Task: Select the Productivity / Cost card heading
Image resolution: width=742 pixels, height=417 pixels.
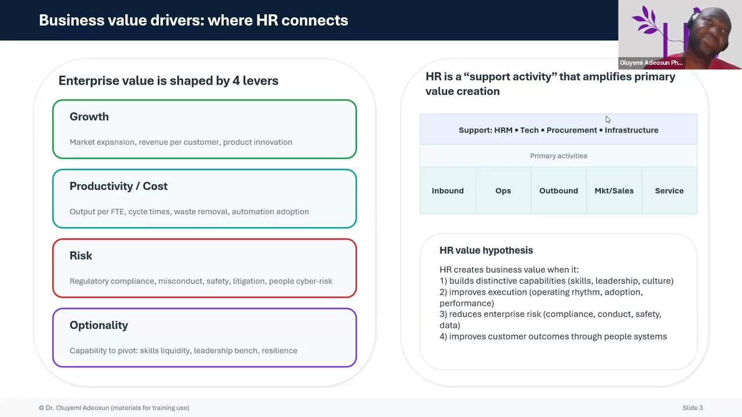Action: (118, 186)
